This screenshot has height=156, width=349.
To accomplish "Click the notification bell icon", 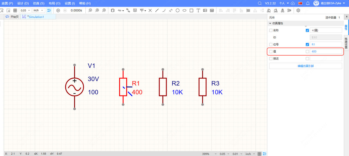I will 308,3.
